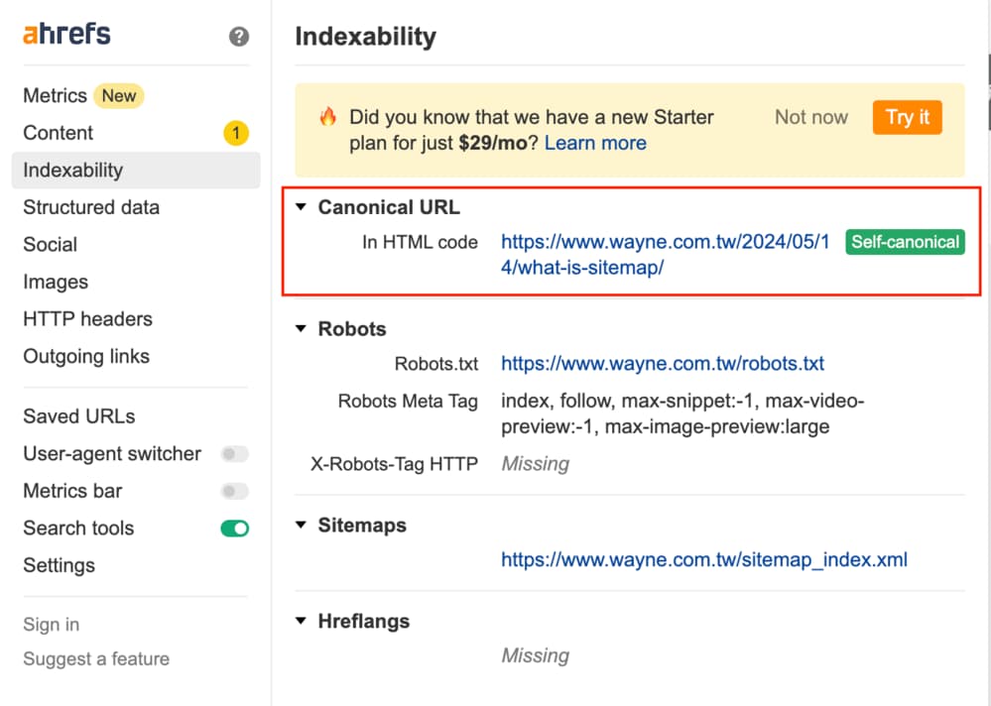This screenshot has height=706, width=991.
Task: Dismiss promo with Not now
Action: [x=810, y=117]
